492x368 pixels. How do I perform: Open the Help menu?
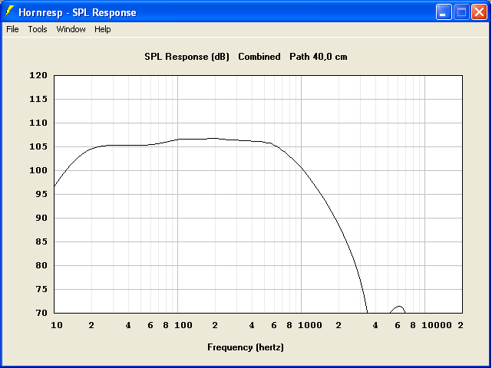[103, 29]
